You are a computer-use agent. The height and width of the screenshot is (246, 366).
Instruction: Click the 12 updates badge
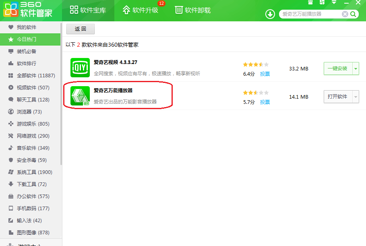pos(161,3)
